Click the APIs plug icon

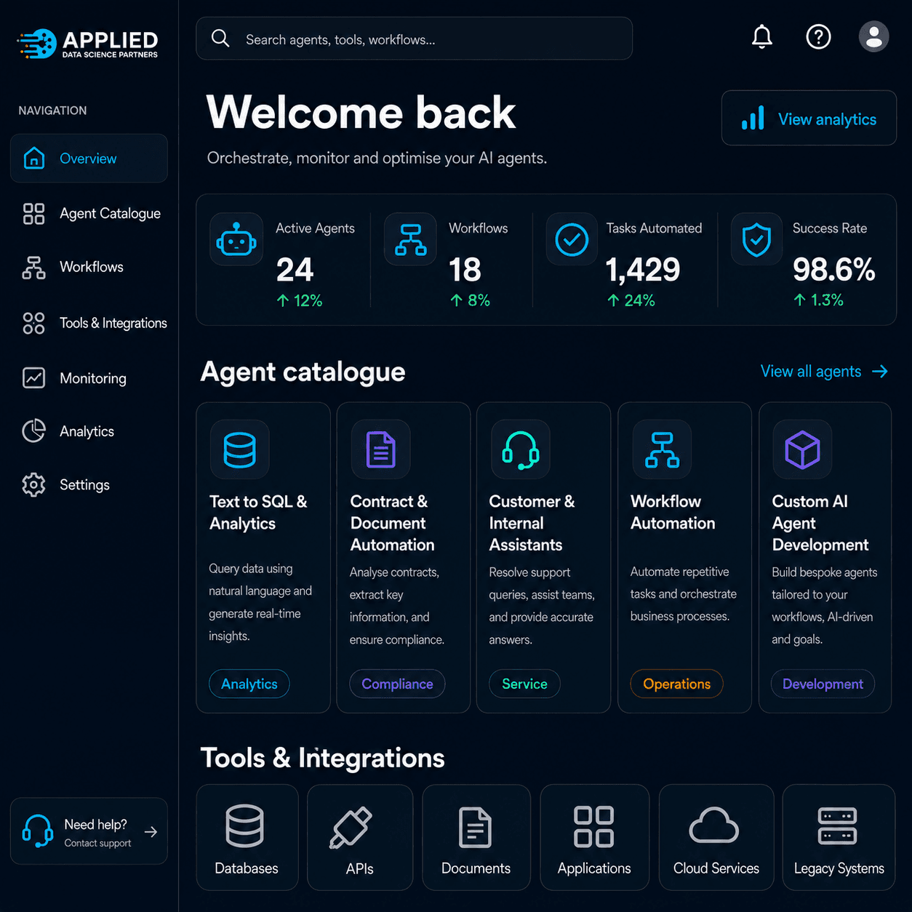coord(351,828)
